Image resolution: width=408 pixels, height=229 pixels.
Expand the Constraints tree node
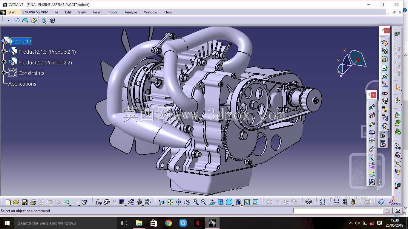4,72
